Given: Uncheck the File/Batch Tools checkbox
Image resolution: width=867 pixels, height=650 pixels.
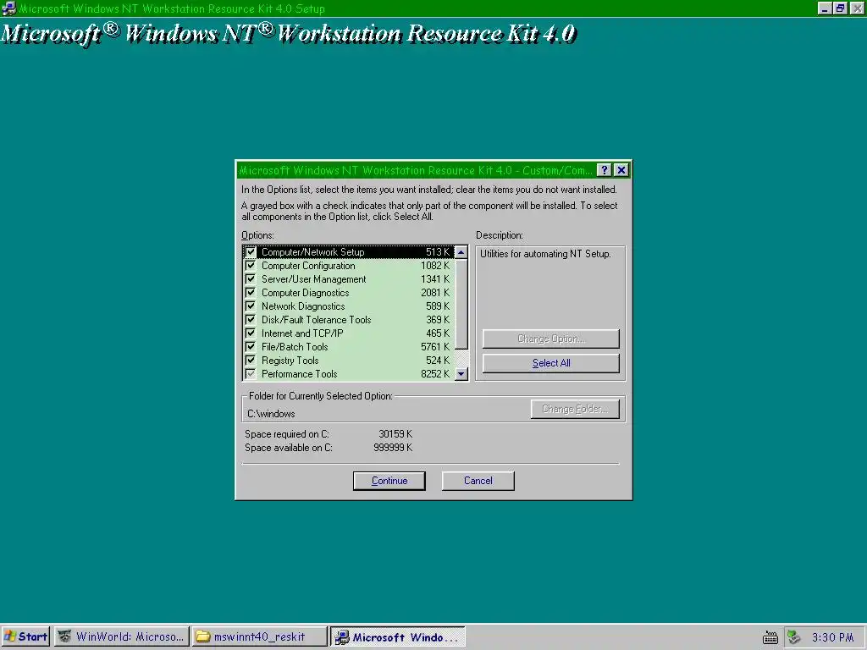Looking at the screenshot, I should [251, 347].
